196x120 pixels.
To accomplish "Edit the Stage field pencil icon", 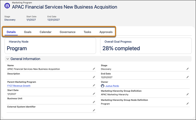I will [x=187, y=69].
